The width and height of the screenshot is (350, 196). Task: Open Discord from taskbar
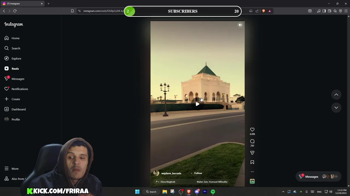[x=197, y=192]
